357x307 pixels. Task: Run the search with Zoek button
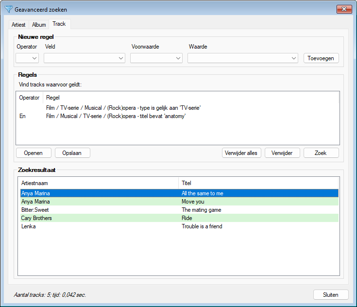321,153
